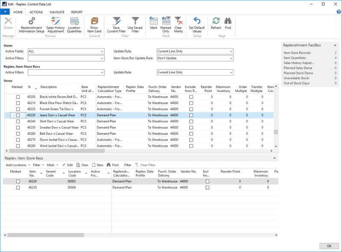The width and height of the screenshot is (342, 252).
Task: Click the Sales History Adjustment icon
Action: pos(56,21)
